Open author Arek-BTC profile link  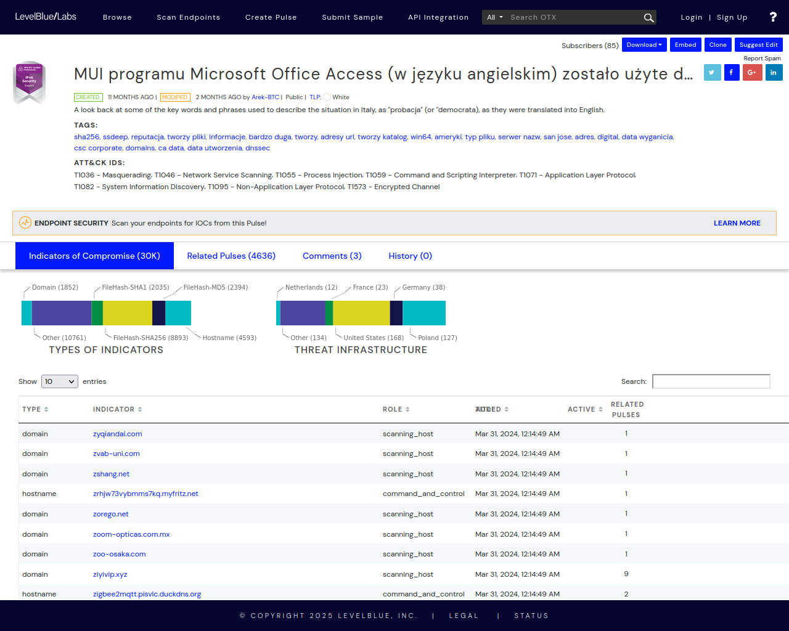tap(265, 97)
